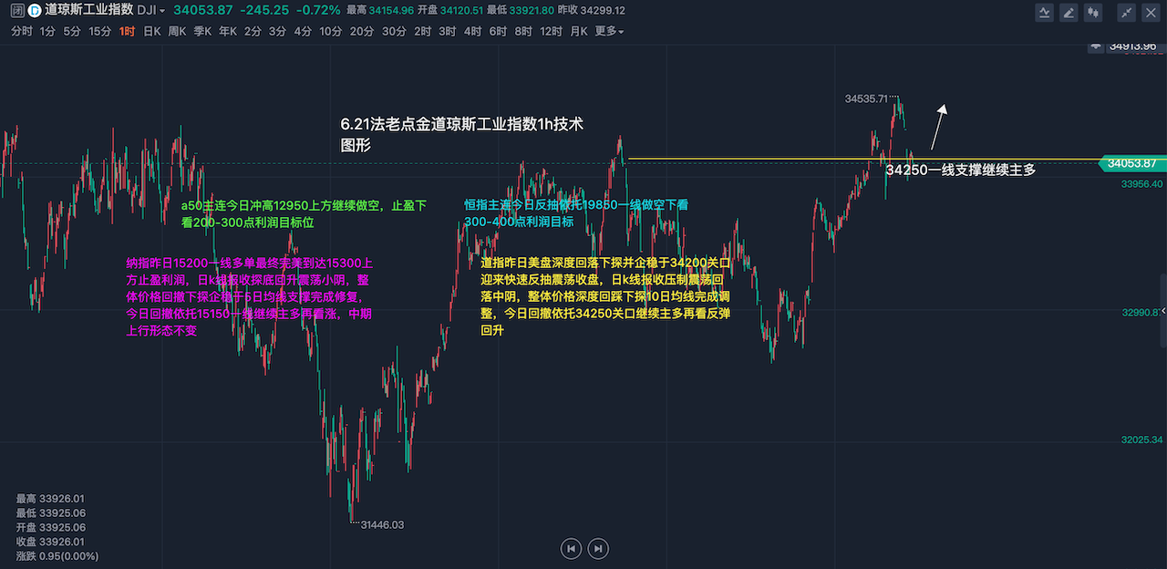Switch to the 30分 interval

(x=394, y=31)
